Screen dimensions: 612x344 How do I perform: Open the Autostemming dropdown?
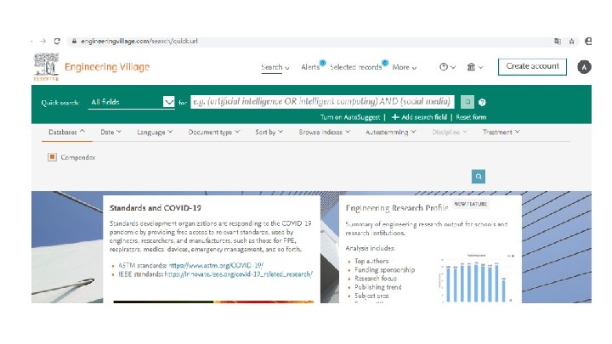click(x=391, y=133)
